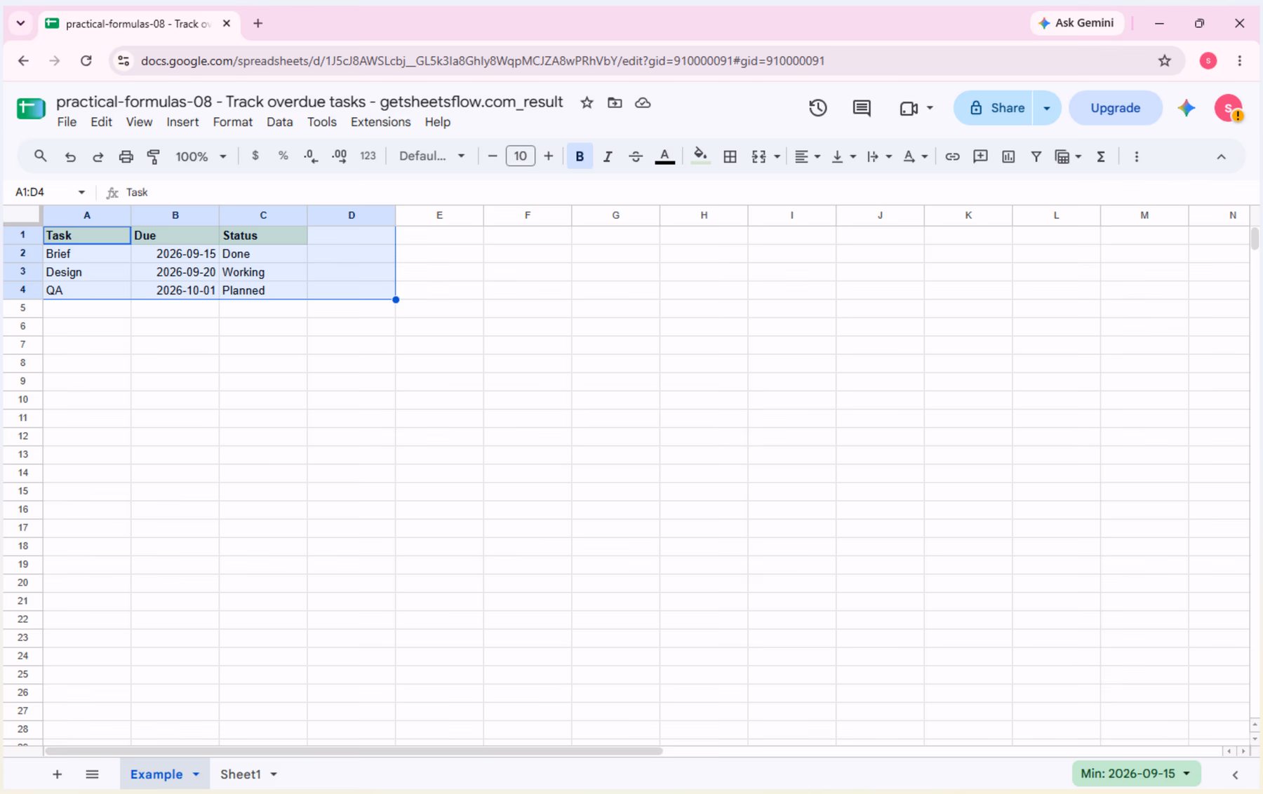The width and height of the screenshot is (1263, 794).
Task: Open the zoom level dropdown
Action: tap(201, 156)
